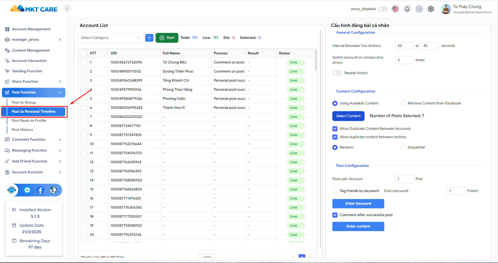The height and width of the screenshot is (263, 498).
Task: Open the settings gear icon
Action: coord(431,9)
